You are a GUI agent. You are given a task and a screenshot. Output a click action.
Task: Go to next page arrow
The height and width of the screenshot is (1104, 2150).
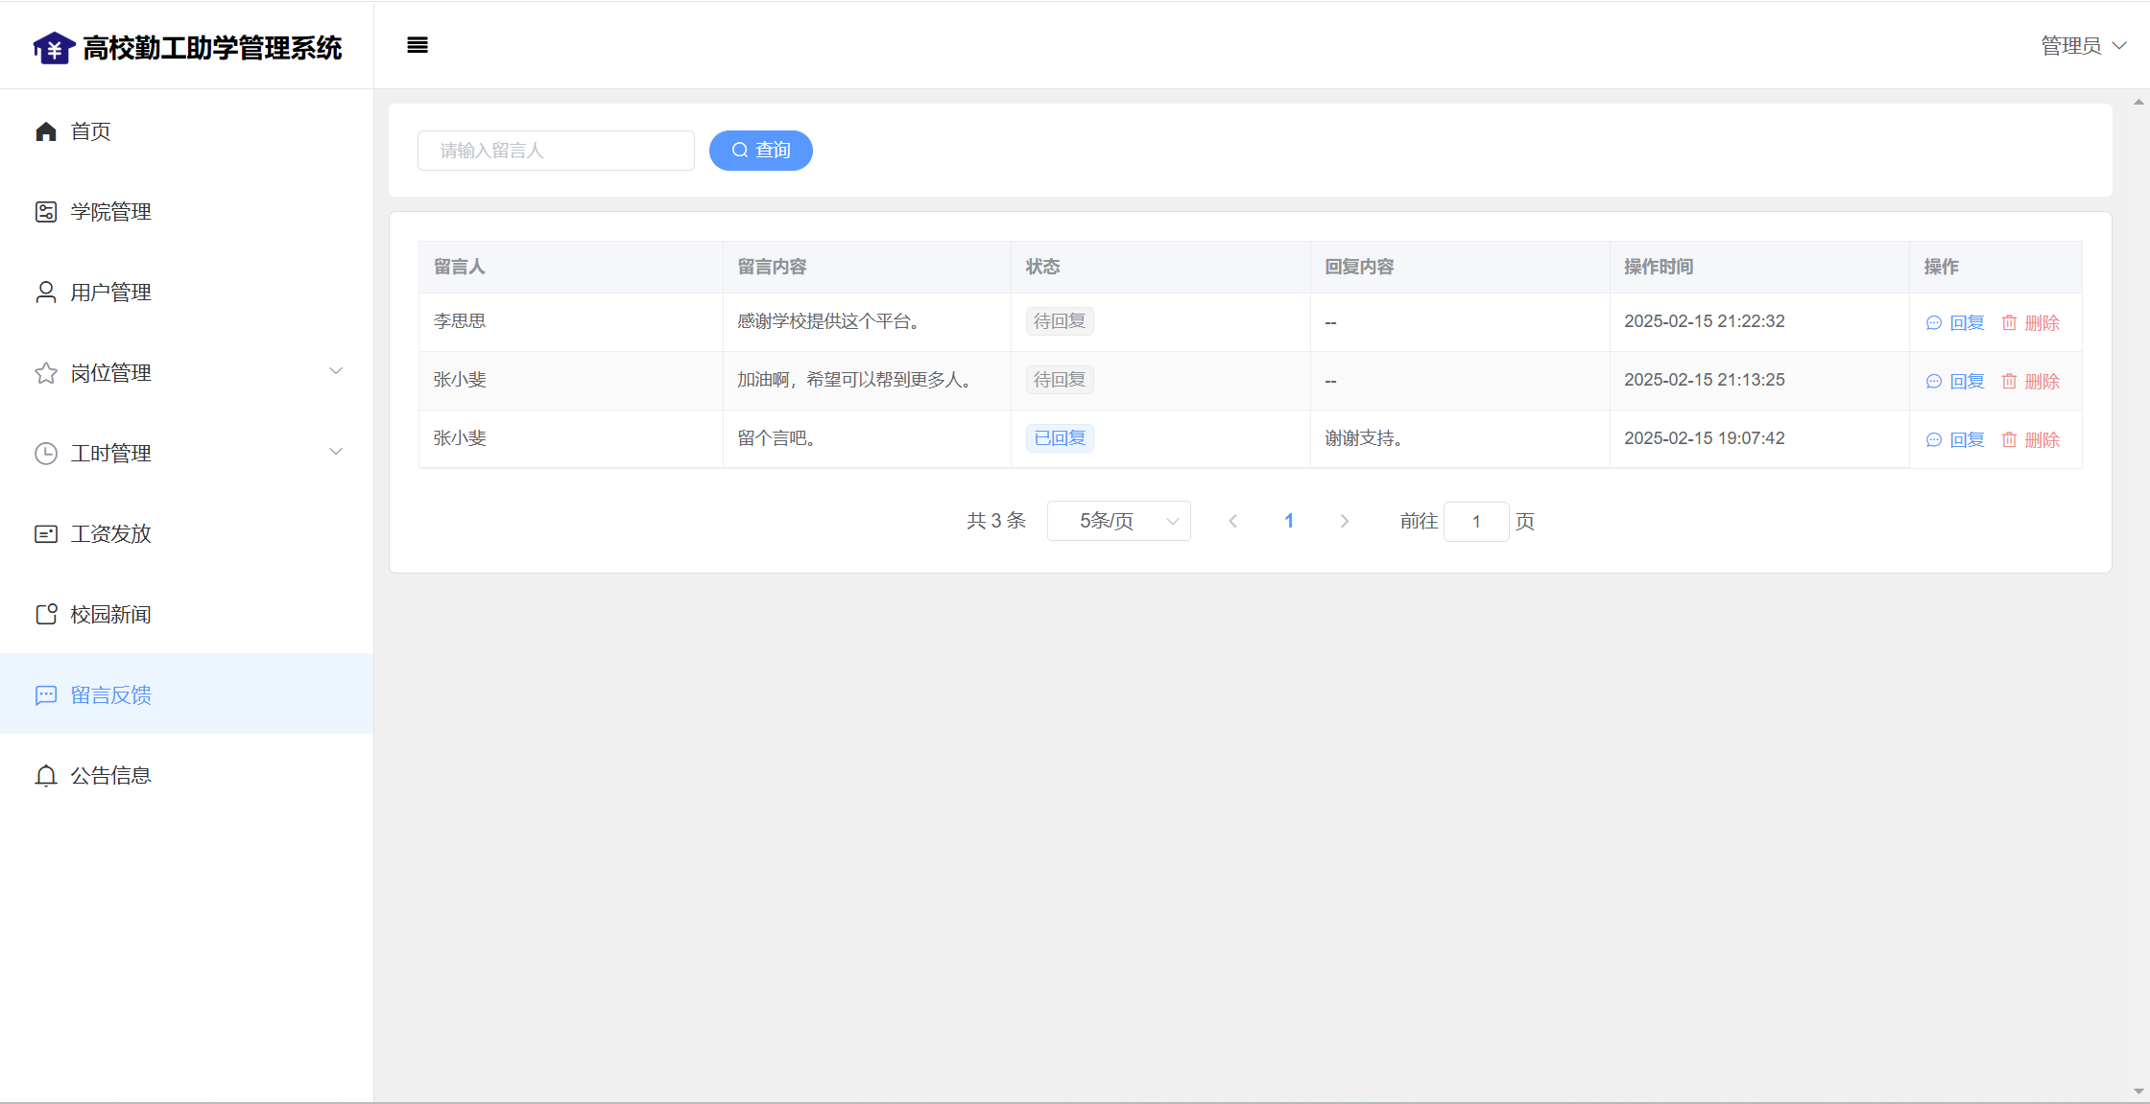click(1345, 521)
